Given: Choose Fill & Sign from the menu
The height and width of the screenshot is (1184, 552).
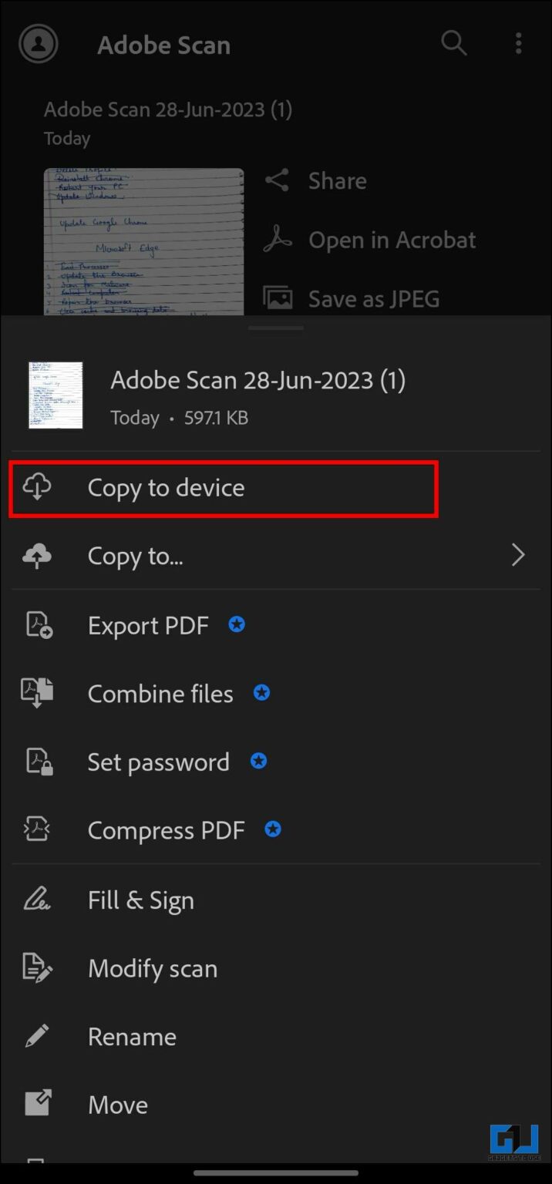Looking at the screenshot, I should click(140, 900).
